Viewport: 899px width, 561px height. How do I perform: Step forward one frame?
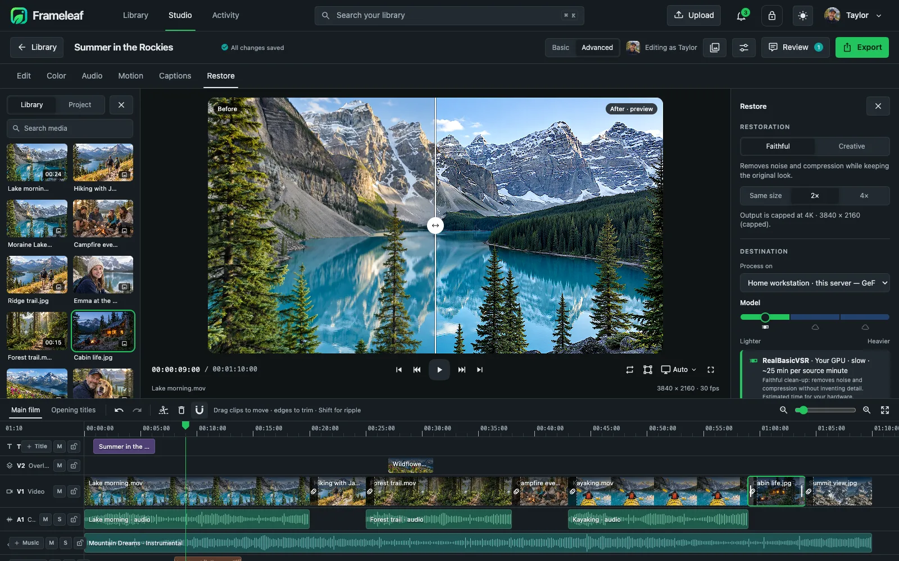pos(462,370)
